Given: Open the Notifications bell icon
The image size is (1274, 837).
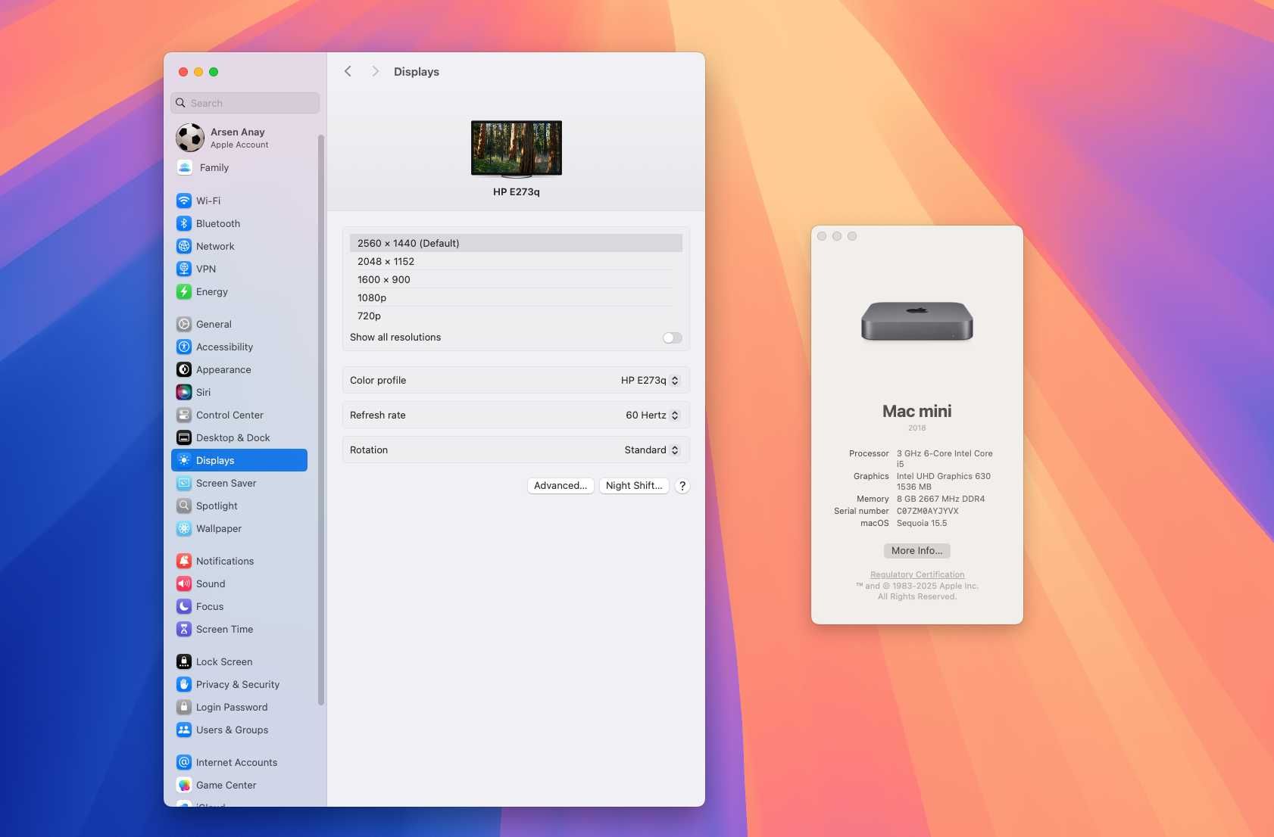Looking at the screenshot, I should pos(184,561).
